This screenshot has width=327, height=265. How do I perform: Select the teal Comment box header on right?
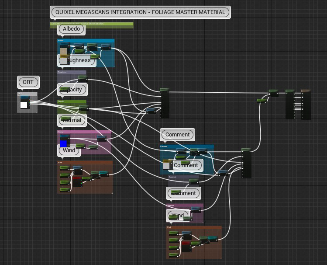point(187,146)
